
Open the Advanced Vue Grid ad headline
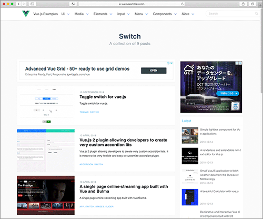click(x=77, y=69)
